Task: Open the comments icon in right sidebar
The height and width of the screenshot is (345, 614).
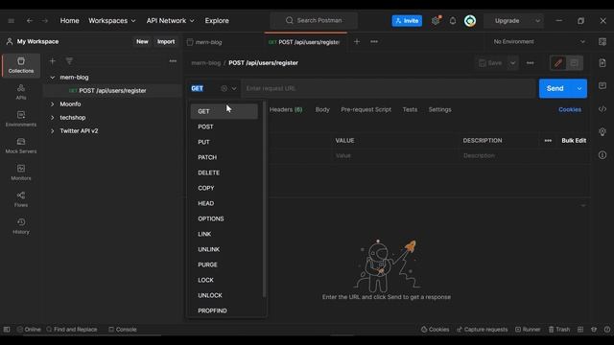Action: click(x=602, y=85)
